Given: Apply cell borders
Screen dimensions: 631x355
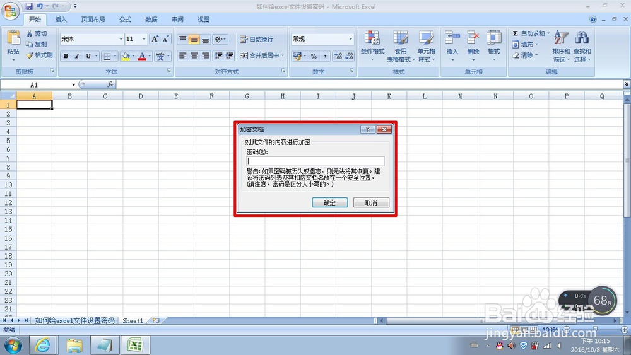Looking at the screenshot, I should [107, 56].
